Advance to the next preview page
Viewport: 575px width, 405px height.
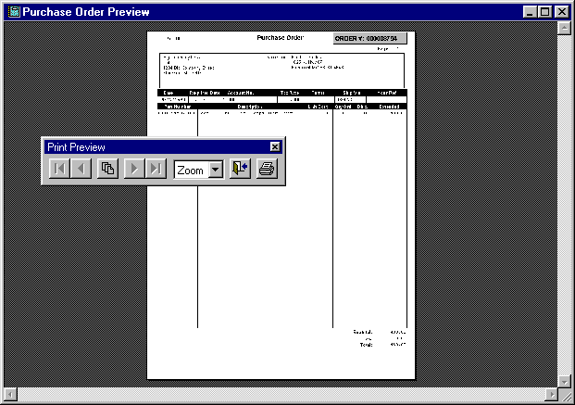[x=134, y=170]
